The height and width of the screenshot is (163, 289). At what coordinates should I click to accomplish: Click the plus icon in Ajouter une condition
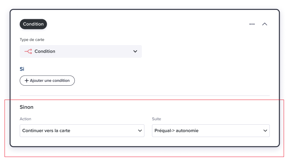coord(26,81)
